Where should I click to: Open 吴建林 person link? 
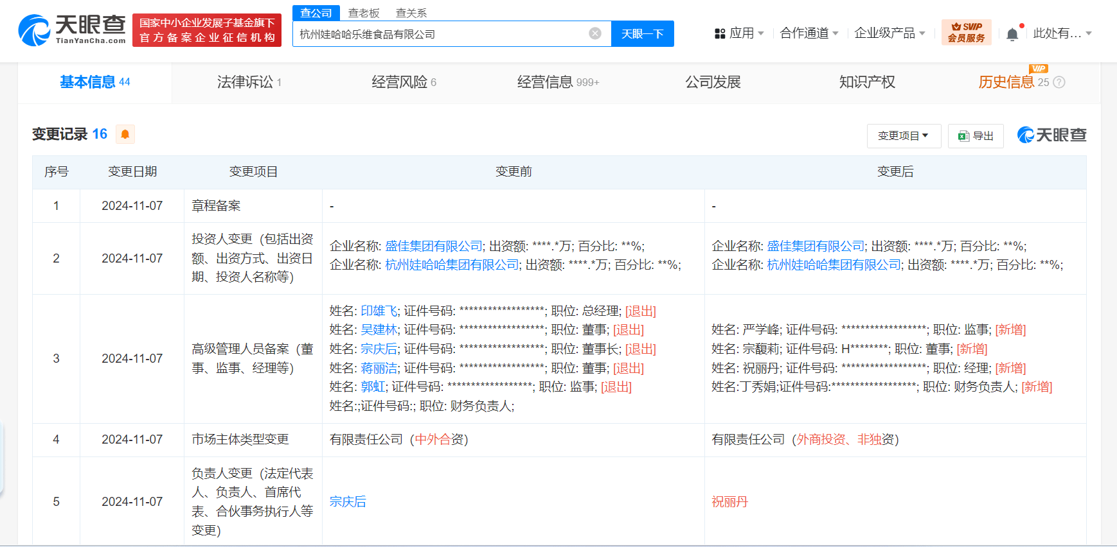click(379, 329)
